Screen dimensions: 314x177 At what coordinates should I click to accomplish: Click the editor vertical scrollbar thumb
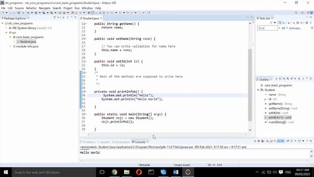pos(250,85)
